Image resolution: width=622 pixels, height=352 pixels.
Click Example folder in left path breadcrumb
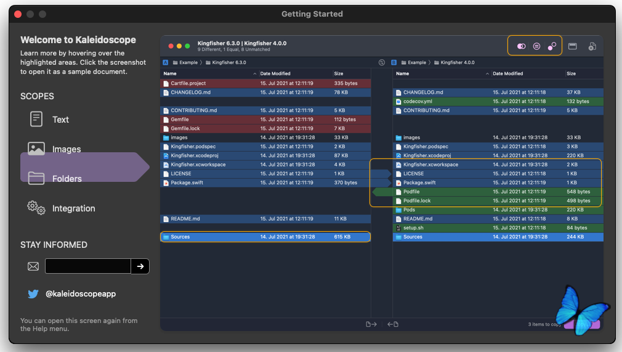(x=188, y=62)
